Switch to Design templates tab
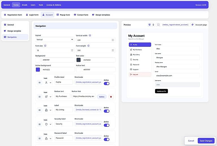Screen dimensions: 217x146 tap(101, 15)
